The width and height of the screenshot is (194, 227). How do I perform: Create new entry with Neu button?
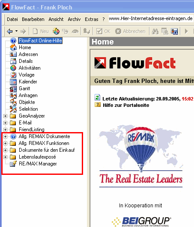point(40,31)
